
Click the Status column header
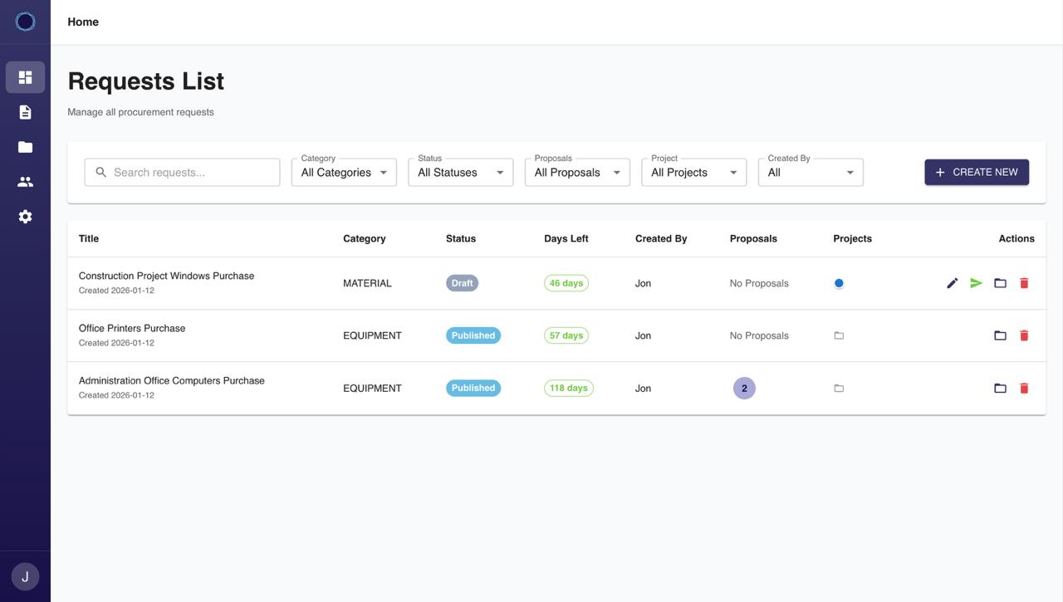pyautogui.click(x=461, y=238)
